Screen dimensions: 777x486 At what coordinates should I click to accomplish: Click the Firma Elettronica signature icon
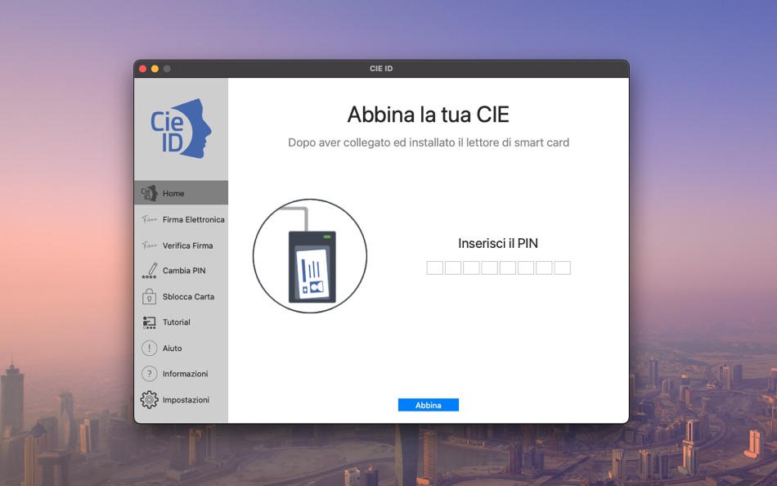149,219
